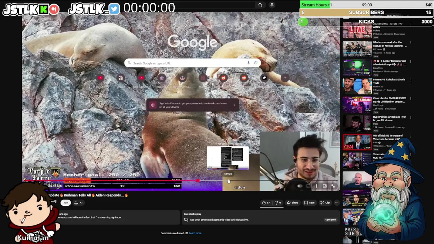Click the seek preview thumbnail above progress bar
434x244 pixels.
click(x=228, y=158)
